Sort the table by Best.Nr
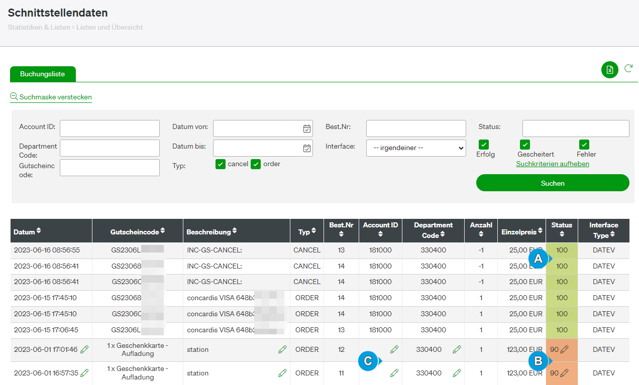The image size is (639, 385). (341, 234)
